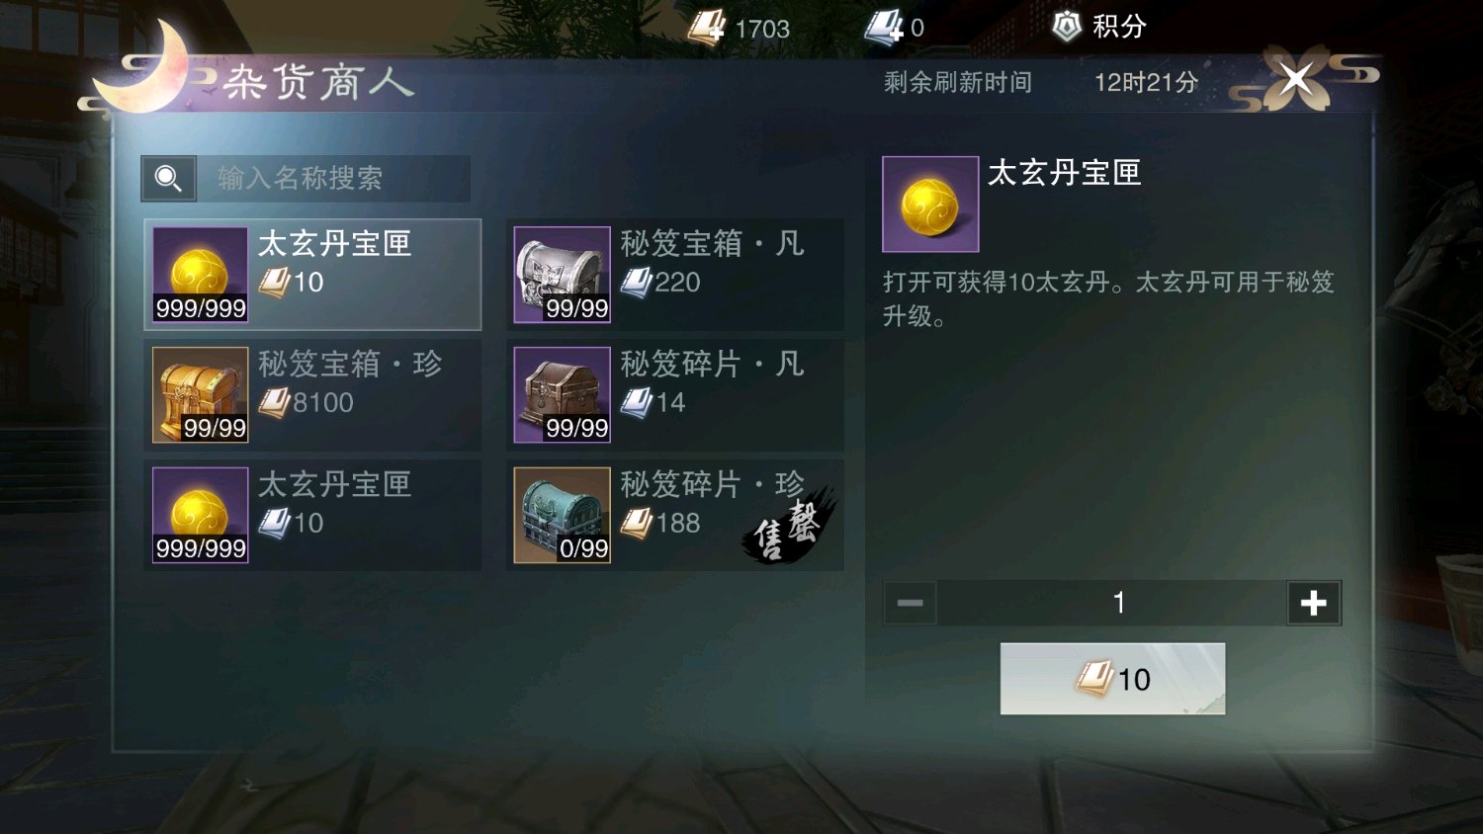This screenshot has height=834, width=1483.
Task: Close the 杂货商人 shop window
Action: [1295, 78]
